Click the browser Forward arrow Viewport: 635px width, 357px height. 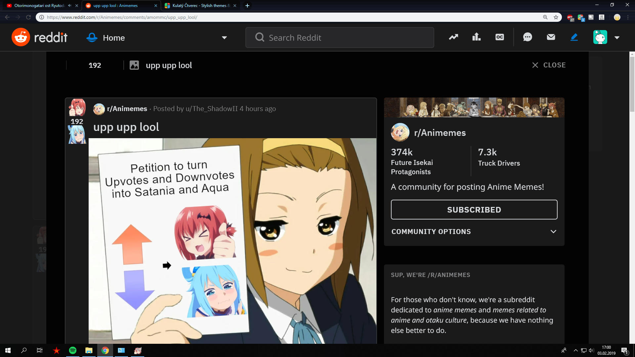(18, 17)
